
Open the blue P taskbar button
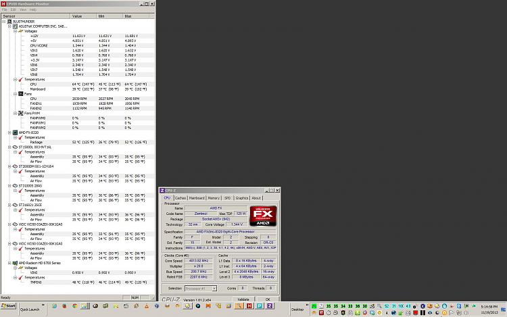[x=260, y=306]
